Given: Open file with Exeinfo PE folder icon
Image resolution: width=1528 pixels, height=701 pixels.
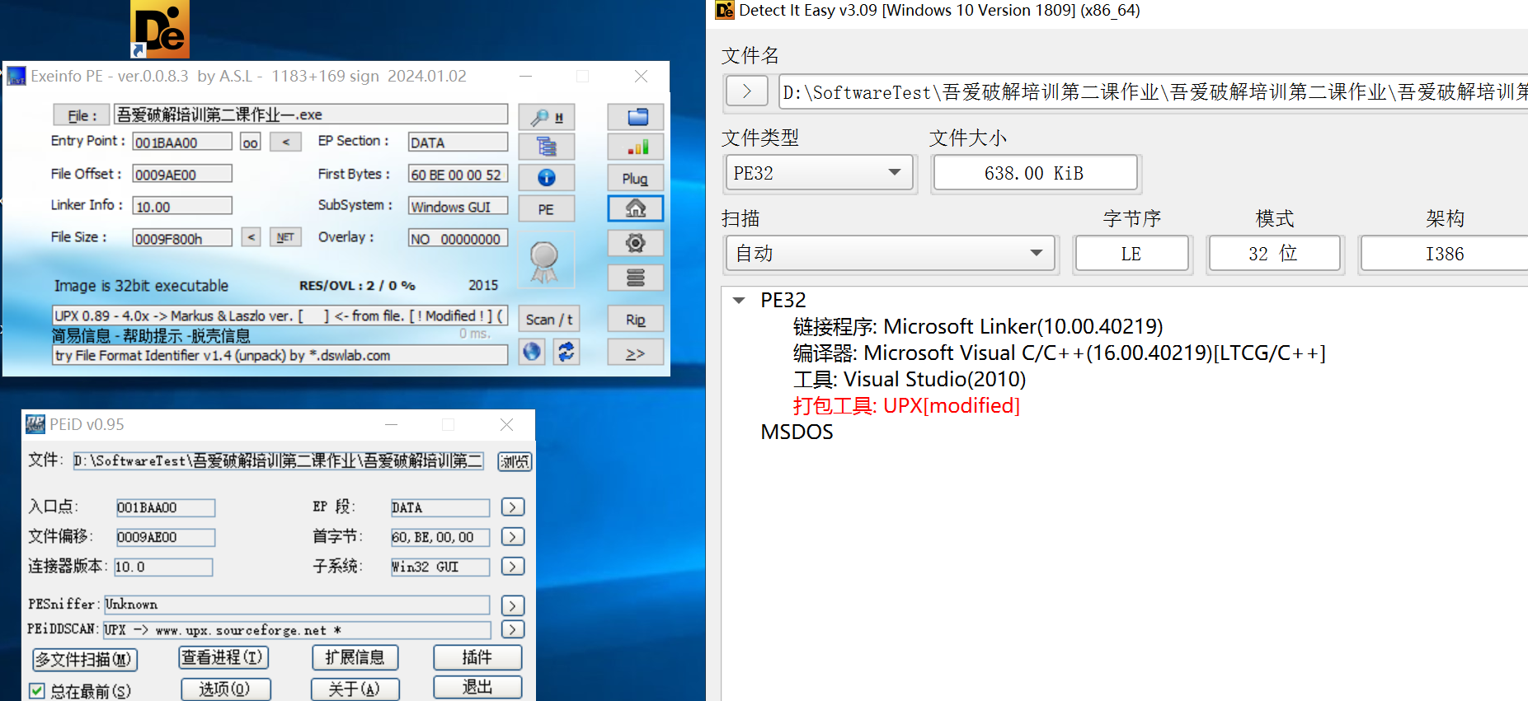Looking at the screenshot, I should pyautogui.click(x=636, y=117).
